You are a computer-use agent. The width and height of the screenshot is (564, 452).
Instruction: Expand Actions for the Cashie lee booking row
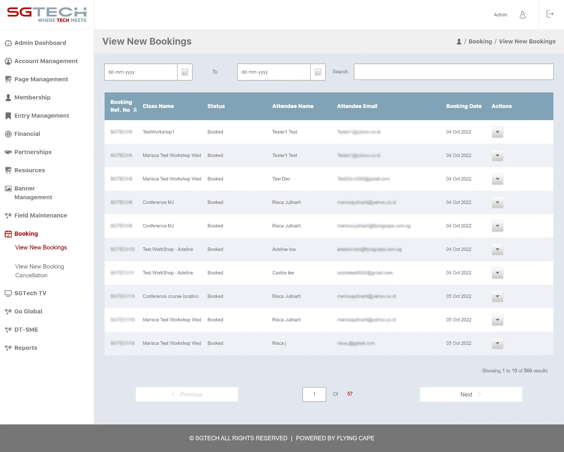click(497, 273)
